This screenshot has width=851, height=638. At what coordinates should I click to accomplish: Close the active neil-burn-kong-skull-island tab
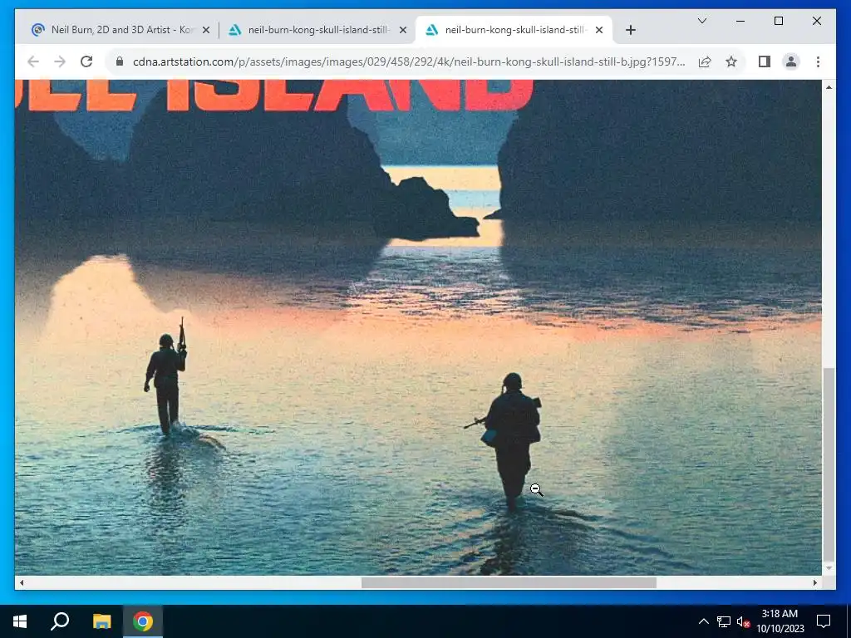tap(599, 31)
